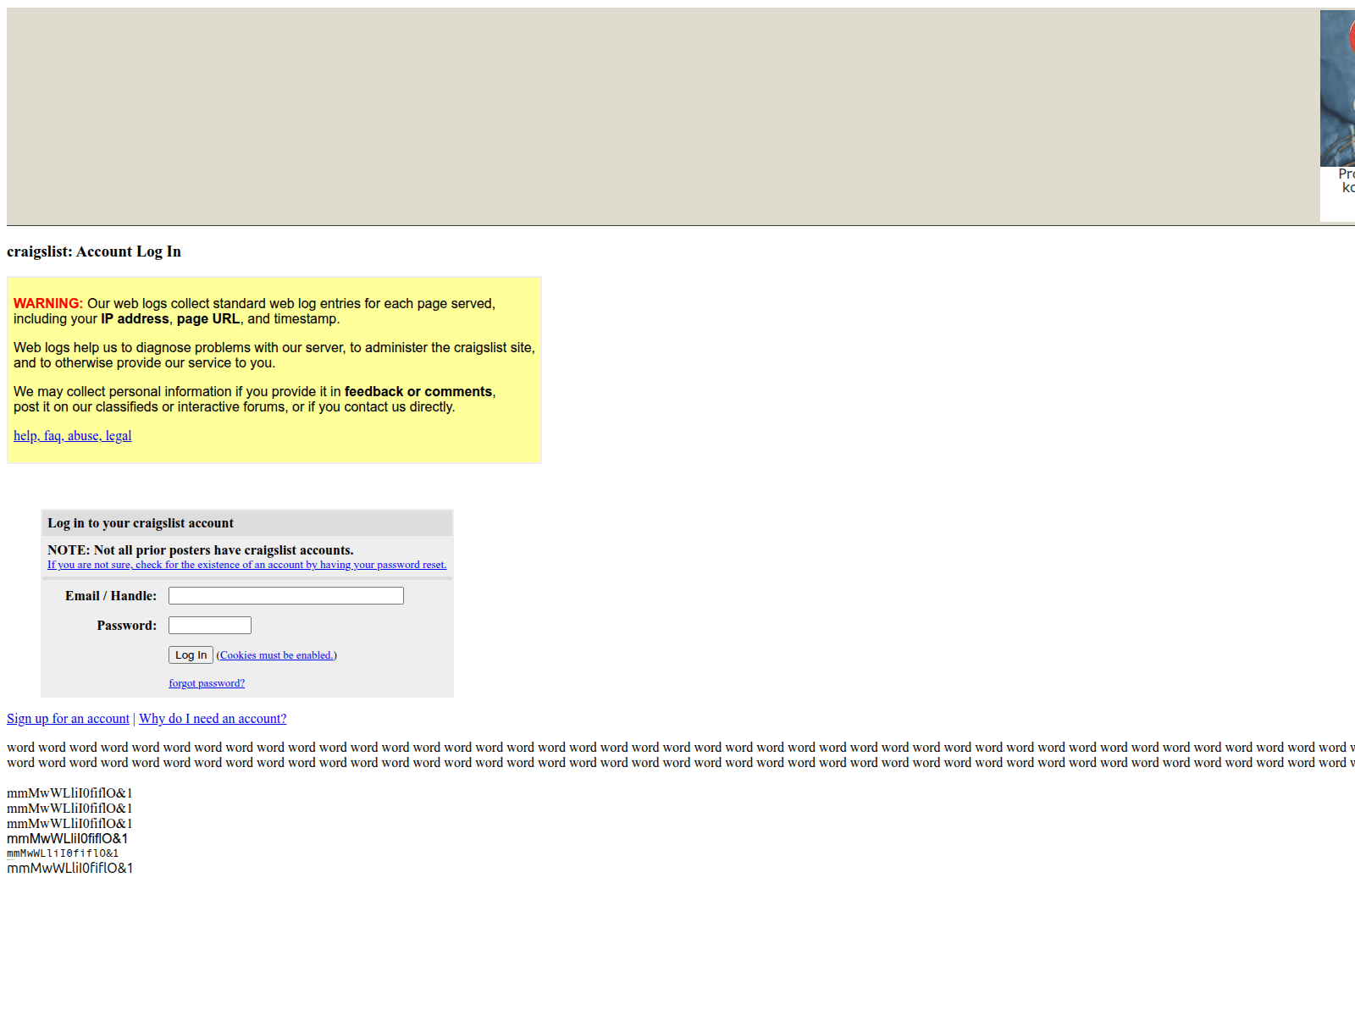Focus the Password text box
The height and width of the screenshot is (1016, 1355).
coord(209,626)
